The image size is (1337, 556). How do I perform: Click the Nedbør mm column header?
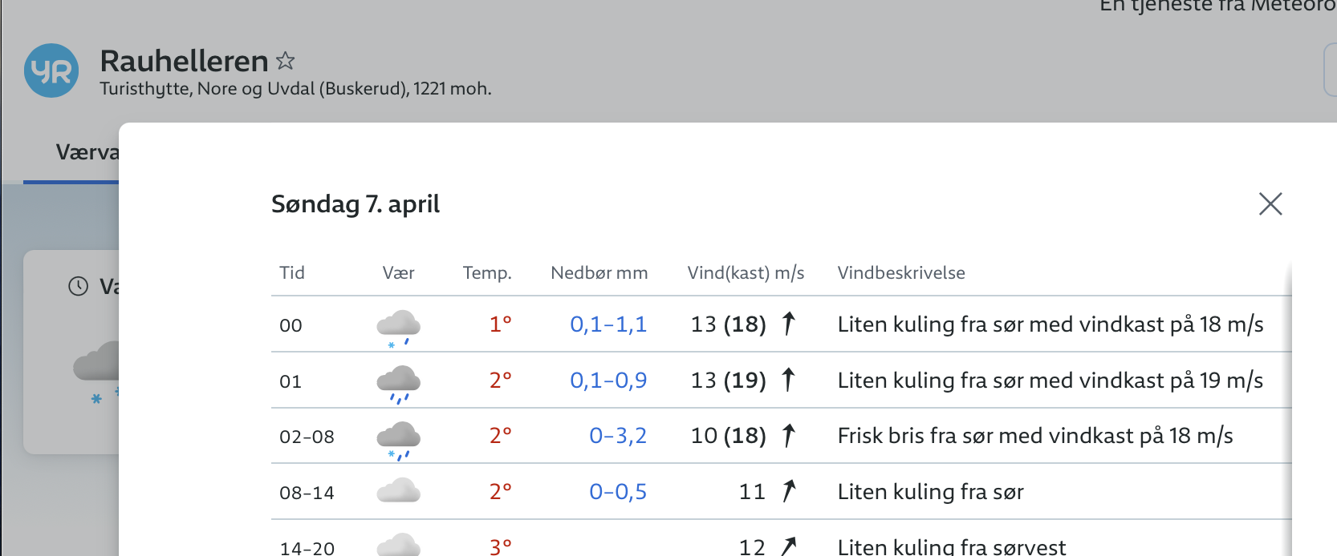point(599,273)
